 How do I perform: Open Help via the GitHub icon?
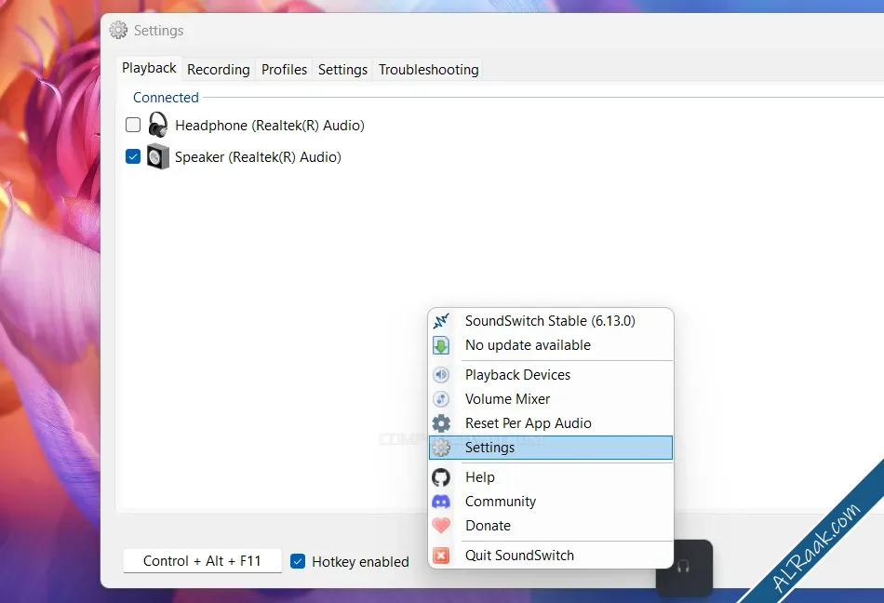tap(441, 477)
